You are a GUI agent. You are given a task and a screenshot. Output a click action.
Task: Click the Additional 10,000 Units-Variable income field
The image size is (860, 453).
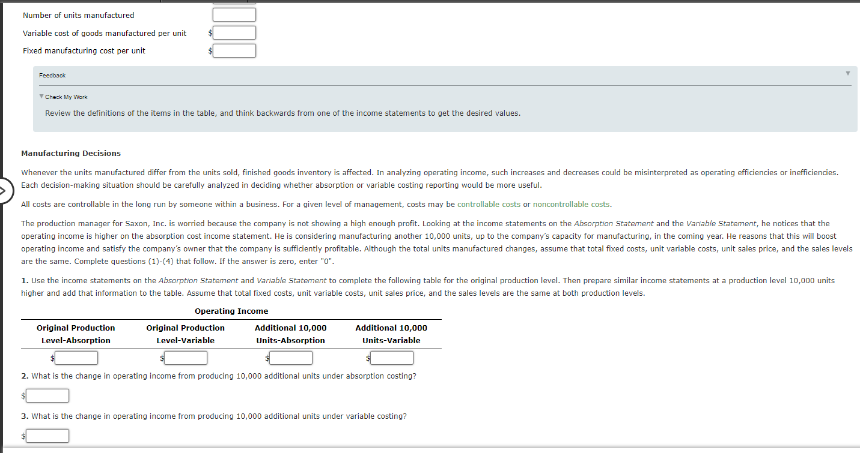[x=392, y=358]
